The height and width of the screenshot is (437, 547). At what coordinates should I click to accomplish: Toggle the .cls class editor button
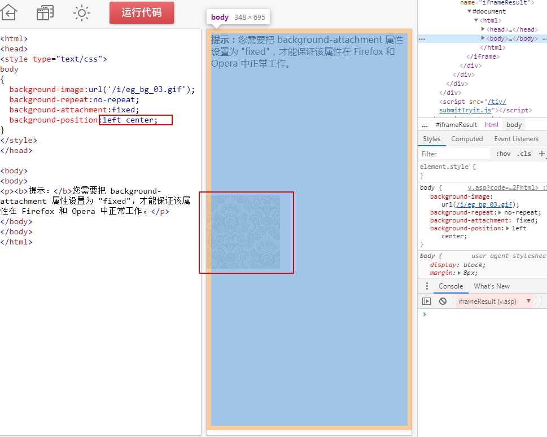(x=524, y=154)
